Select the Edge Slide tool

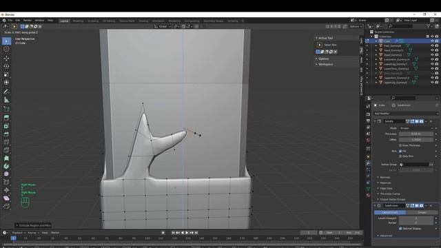point(6,182)
